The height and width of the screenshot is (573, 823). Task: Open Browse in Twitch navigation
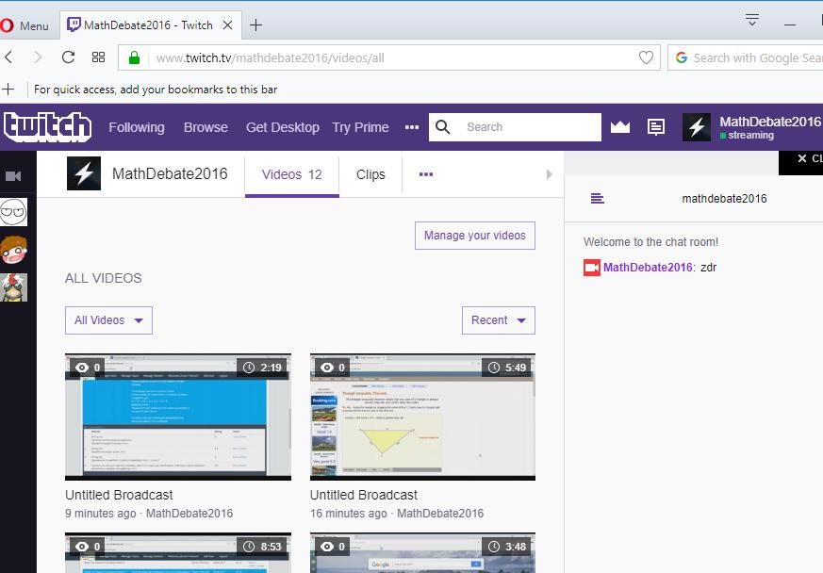coord(206,127)
